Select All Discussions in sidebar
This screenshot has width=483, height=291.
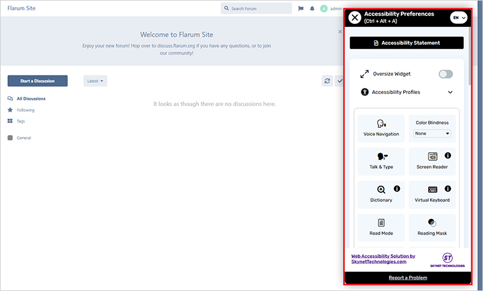tap(27, 99)
